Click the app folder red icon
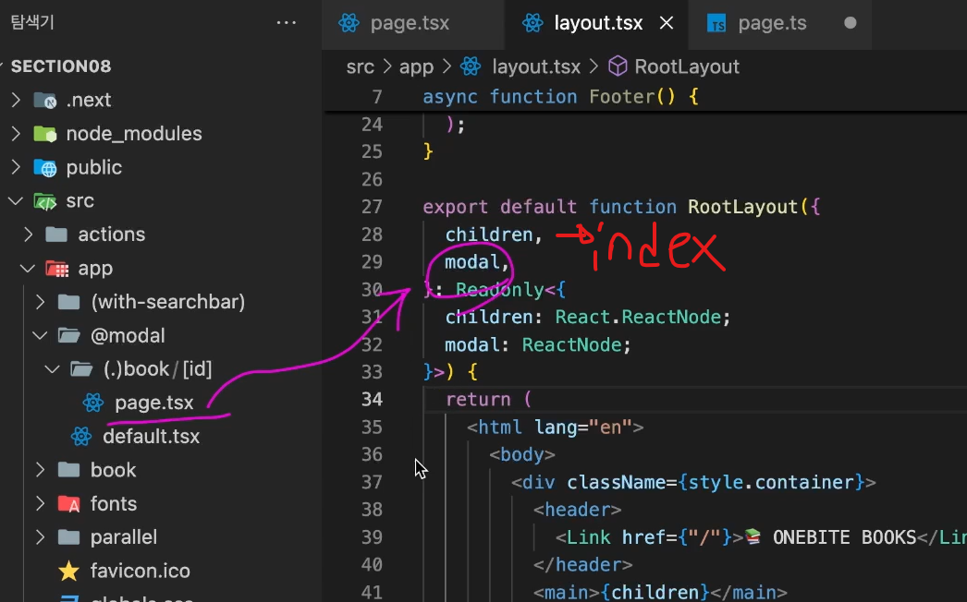The width and height of the screenshot is (967, 602). (56, 269)
